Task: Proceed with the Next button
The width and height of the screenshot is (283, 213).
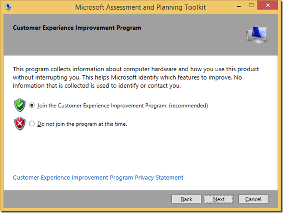Action: coord(219,199)
